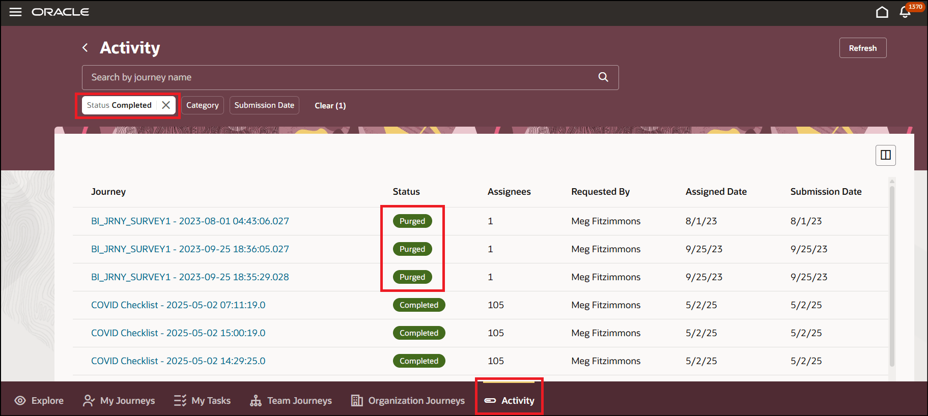Click the Oracle logo

tap(60, 12)
